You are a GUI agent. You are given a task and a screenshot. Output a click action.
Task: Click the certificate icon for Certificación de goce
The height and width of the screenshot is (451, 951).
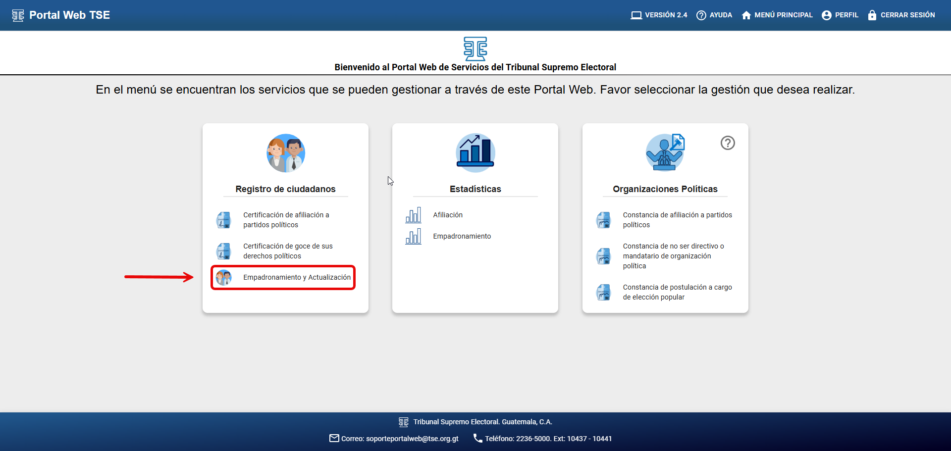[x=223, y=251]
